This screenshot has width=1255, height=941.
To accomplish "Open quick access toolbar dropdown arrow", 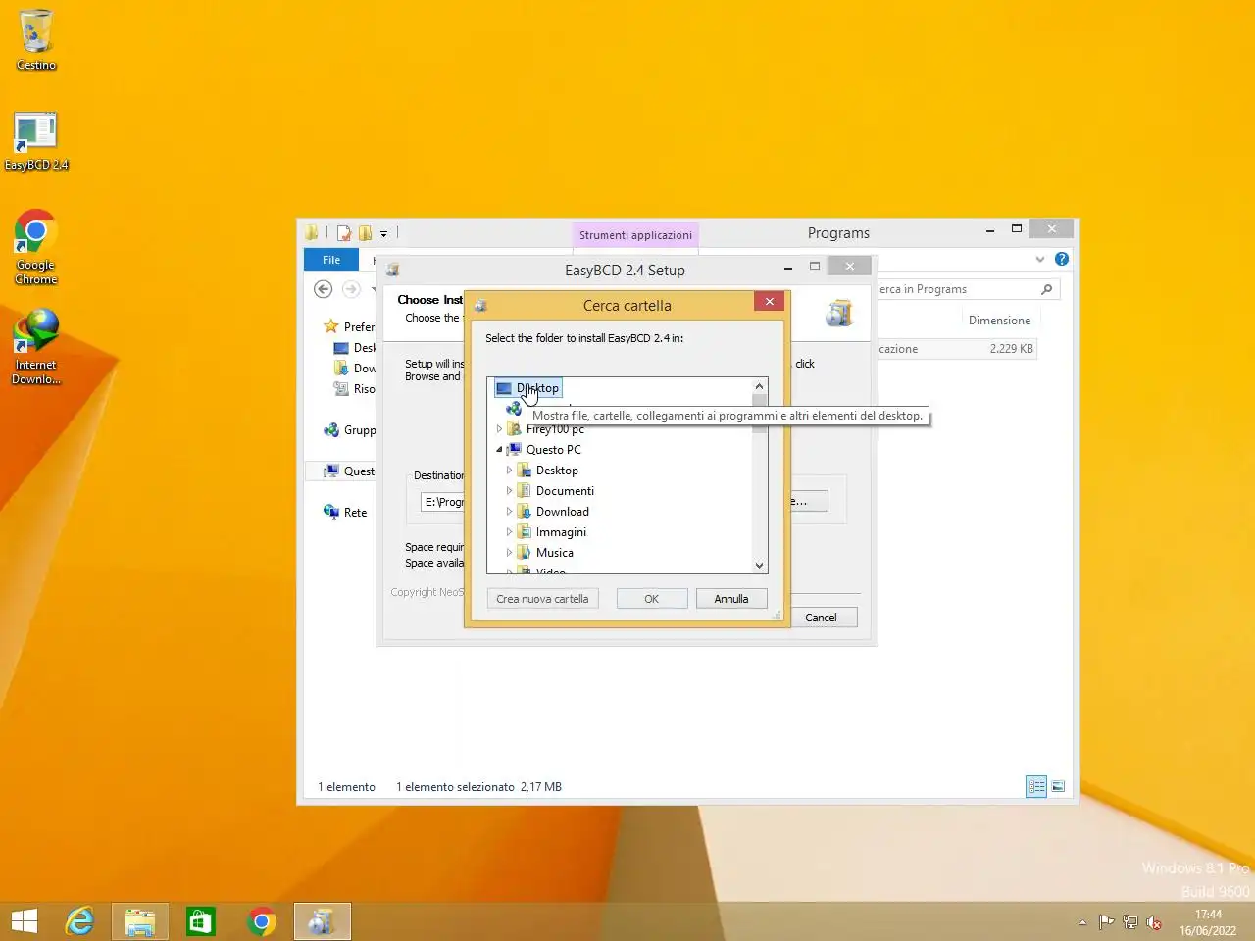I will pos(383,233).
